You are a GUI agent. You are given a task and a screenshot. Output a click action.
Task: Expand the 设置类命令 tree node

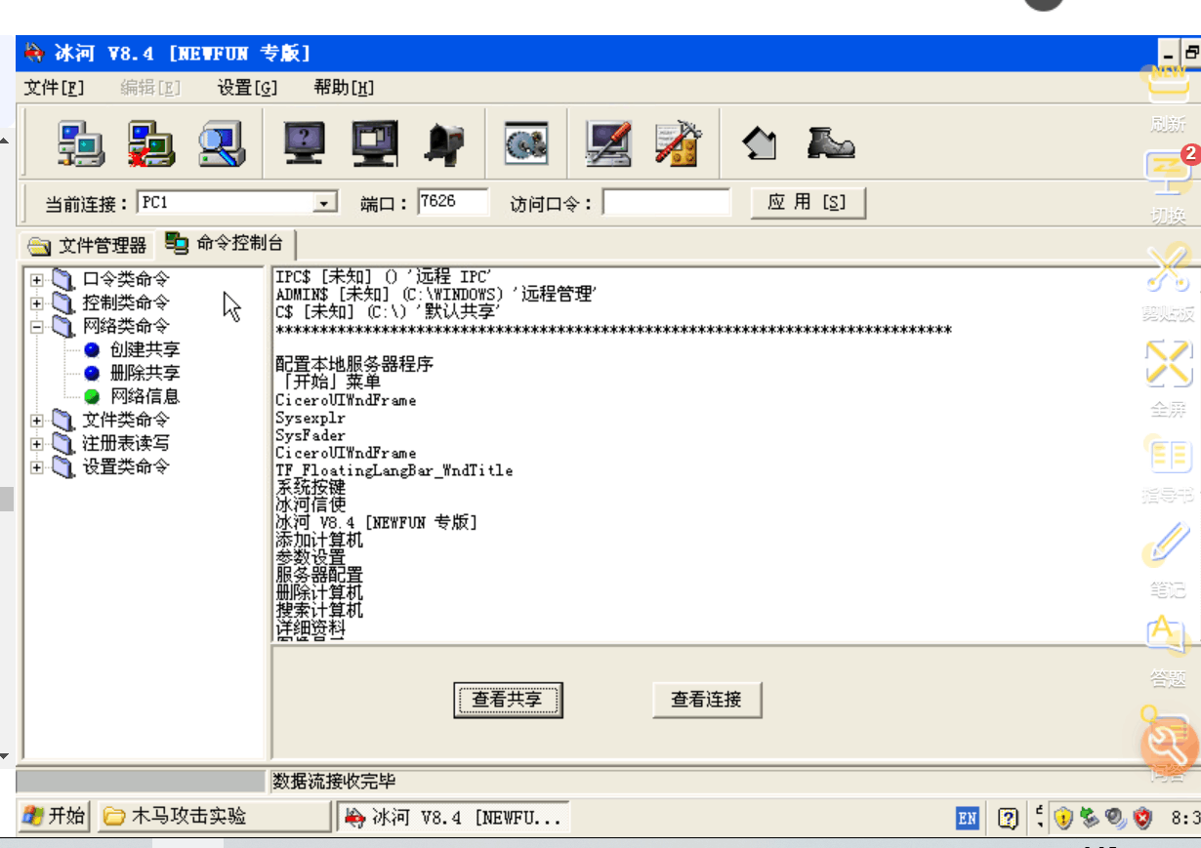point(37,467)
